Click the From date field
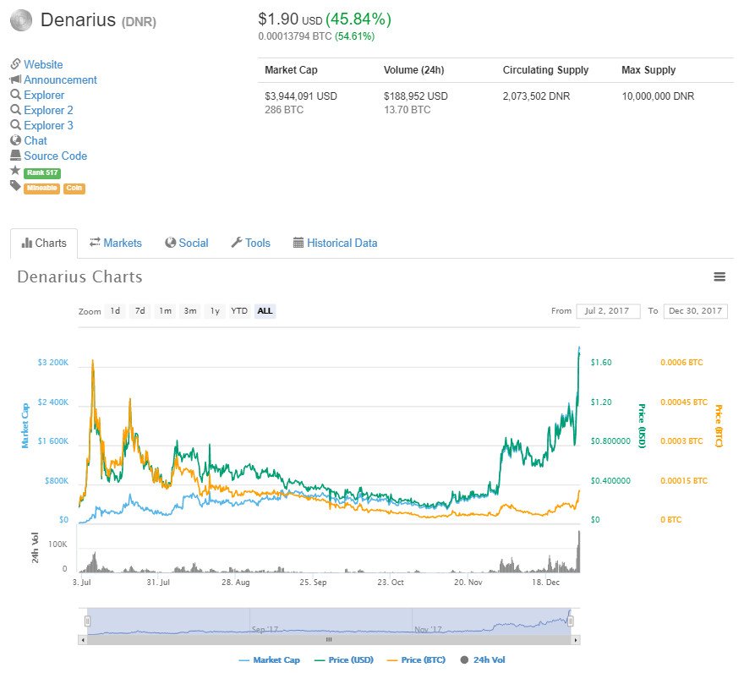This screenshot has height=673, width=744. (608, 311)
